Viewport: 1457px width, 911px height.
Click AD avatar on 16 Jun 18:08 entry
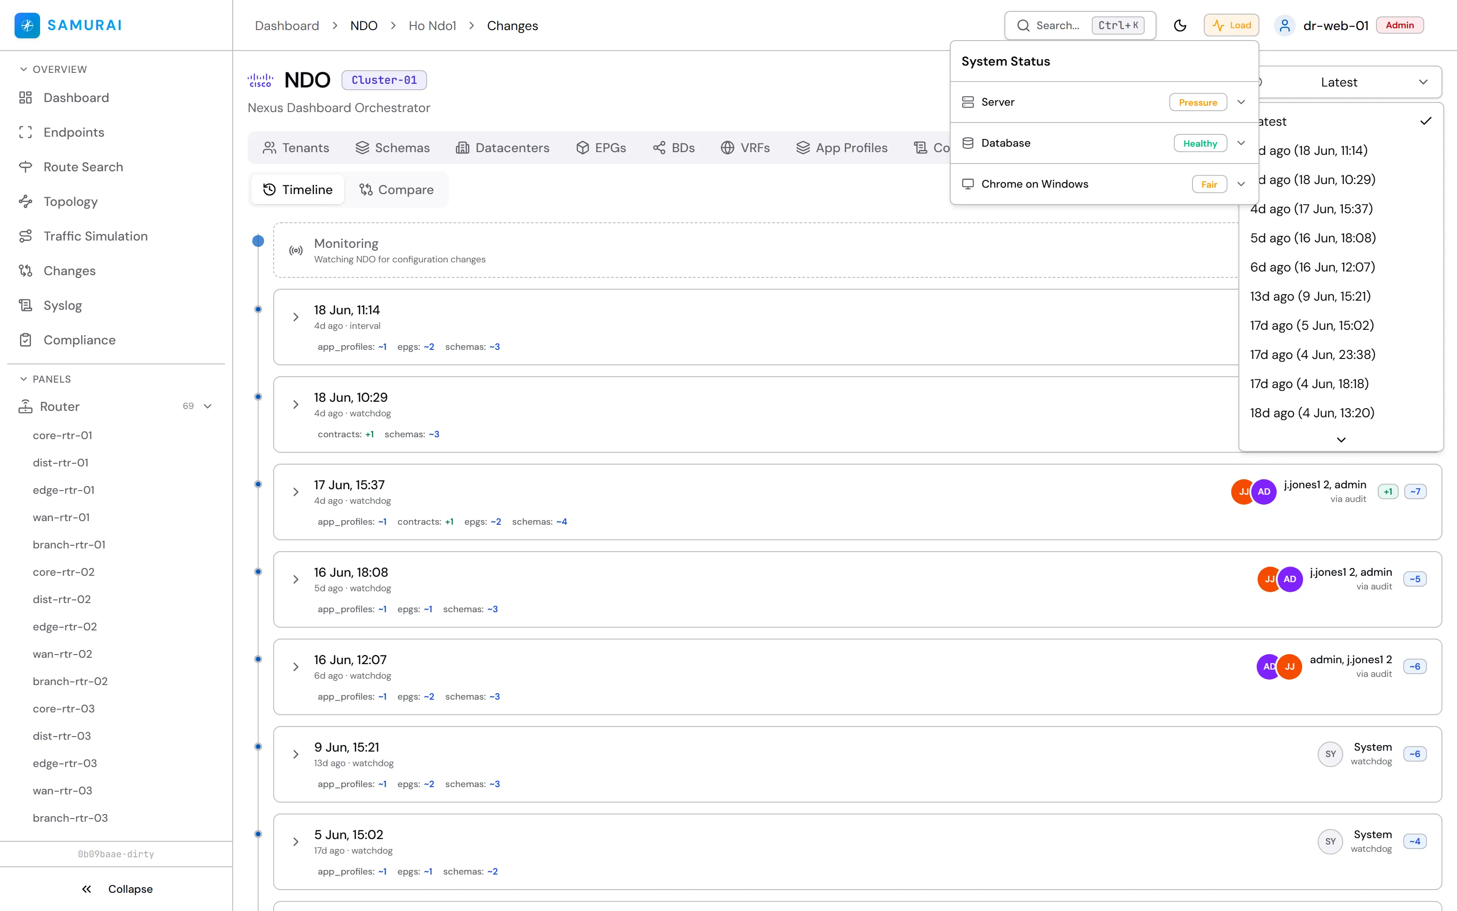(x=1289, y=579)
